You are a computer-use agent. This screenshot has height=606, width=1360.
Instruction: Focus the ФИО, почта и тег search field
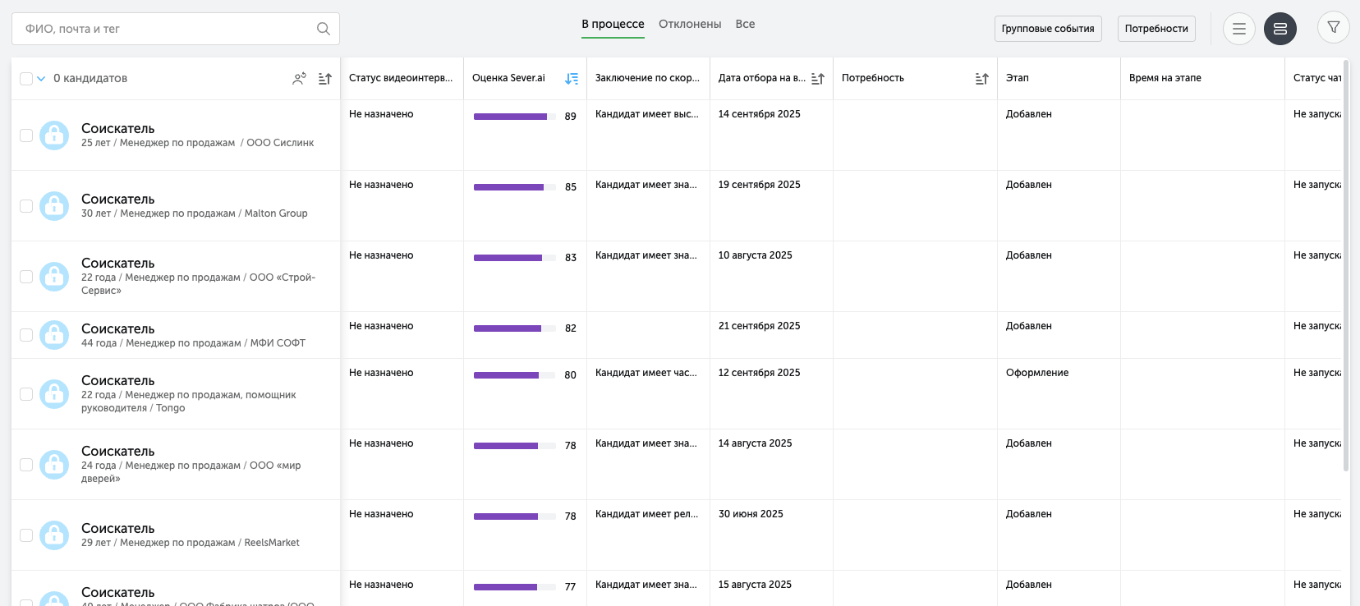164,29
